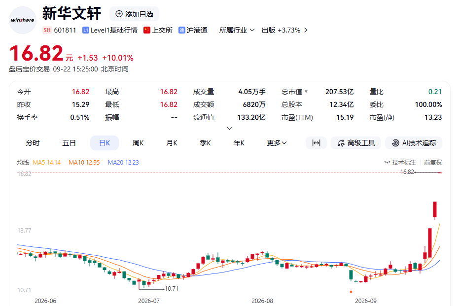Click the orange dot marker below the chart
Image resolution: width=457 pixels, height=306 pixels.
(351, 292)
